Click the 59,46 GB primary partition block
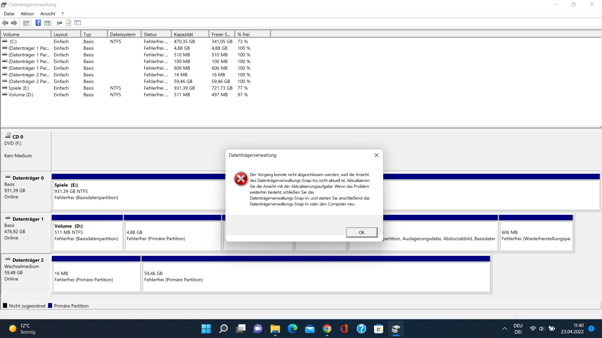The width and height of the screenshot is (602, 338). [315, 276]
